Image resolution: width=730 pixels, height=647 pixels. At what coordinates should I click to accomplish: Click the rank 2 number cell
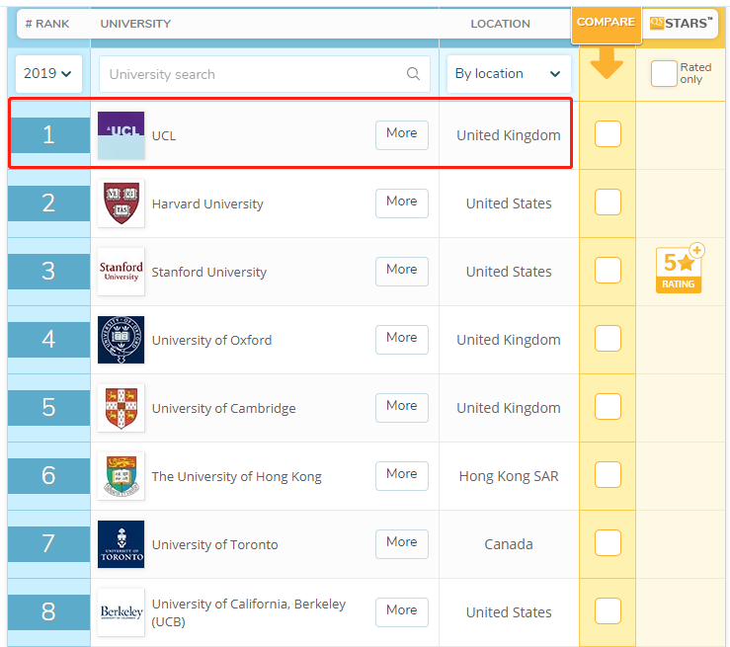(x=48, y=203)
